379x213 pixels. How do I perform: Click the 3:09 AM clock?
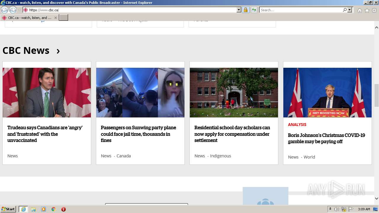[364, 209]
